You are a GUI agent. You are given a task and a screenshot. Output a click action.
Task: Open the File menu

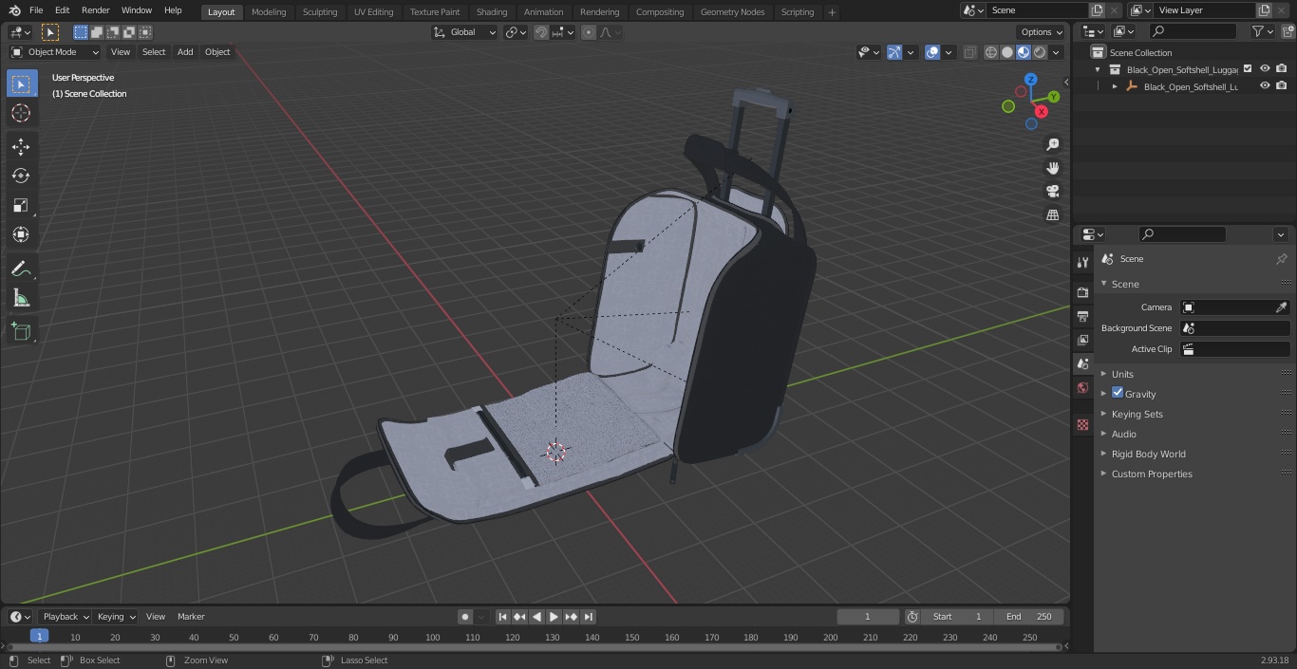click(x=36, y=10)
